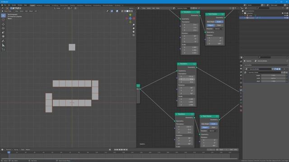The height and width of the screenshot is (162, 289).
Task: Select Axis Angle in top Point Rotate node
Action: click(211, 22)
